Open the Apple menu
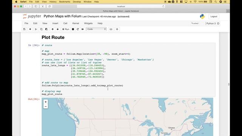 [16, 2]
